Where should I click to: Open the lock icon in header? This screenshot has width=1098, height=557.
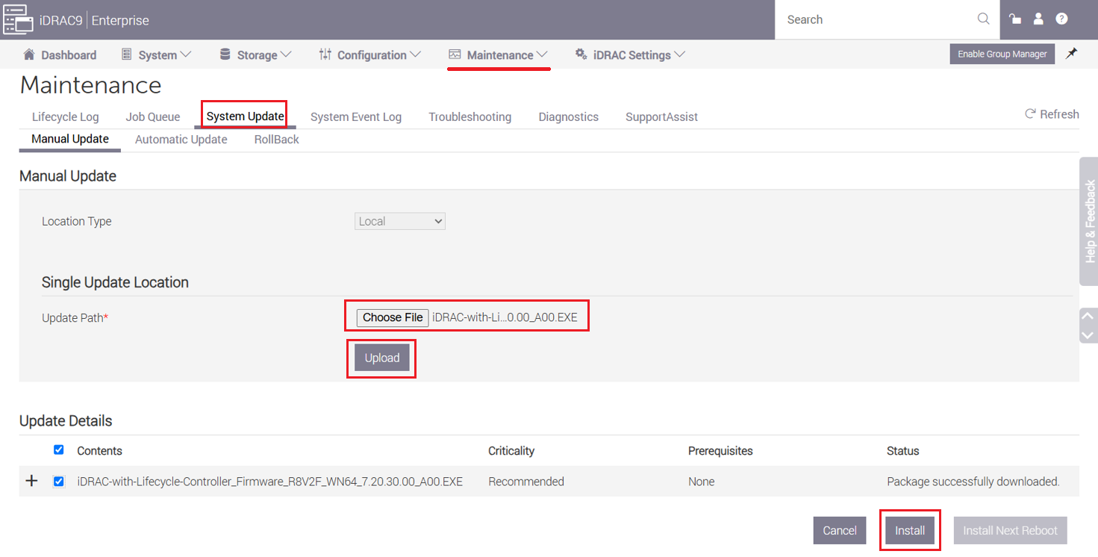[1015, 19]
